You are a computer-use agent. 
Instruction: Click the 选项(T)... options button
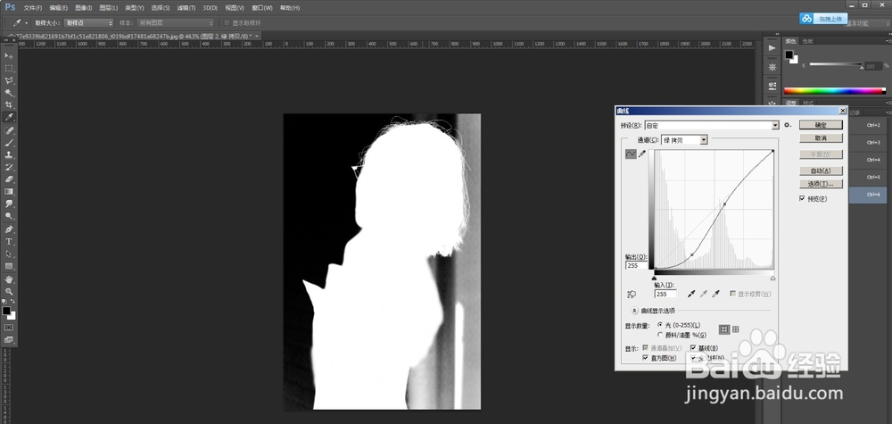(x=821, y=184)
